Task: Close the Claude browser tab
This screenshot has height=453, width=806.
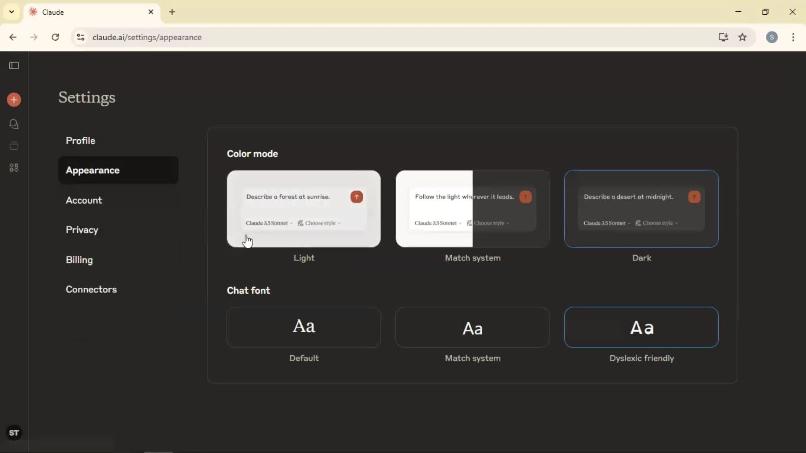Action: point(151,12)
